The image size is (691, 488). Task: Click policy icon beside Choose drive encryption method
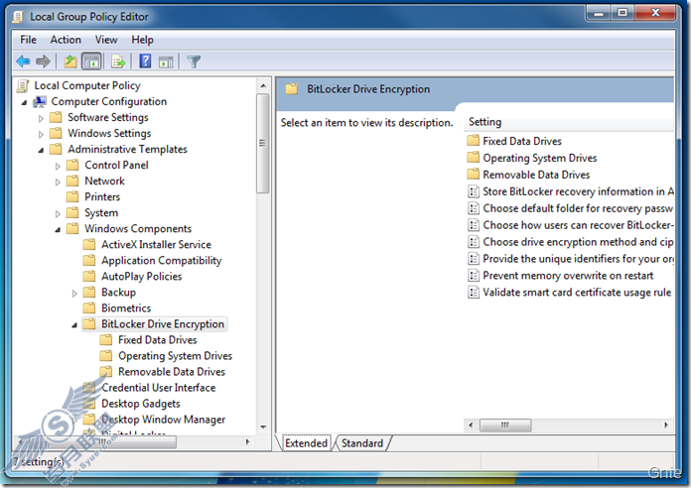pyautogui.click(x=474, y=242)
